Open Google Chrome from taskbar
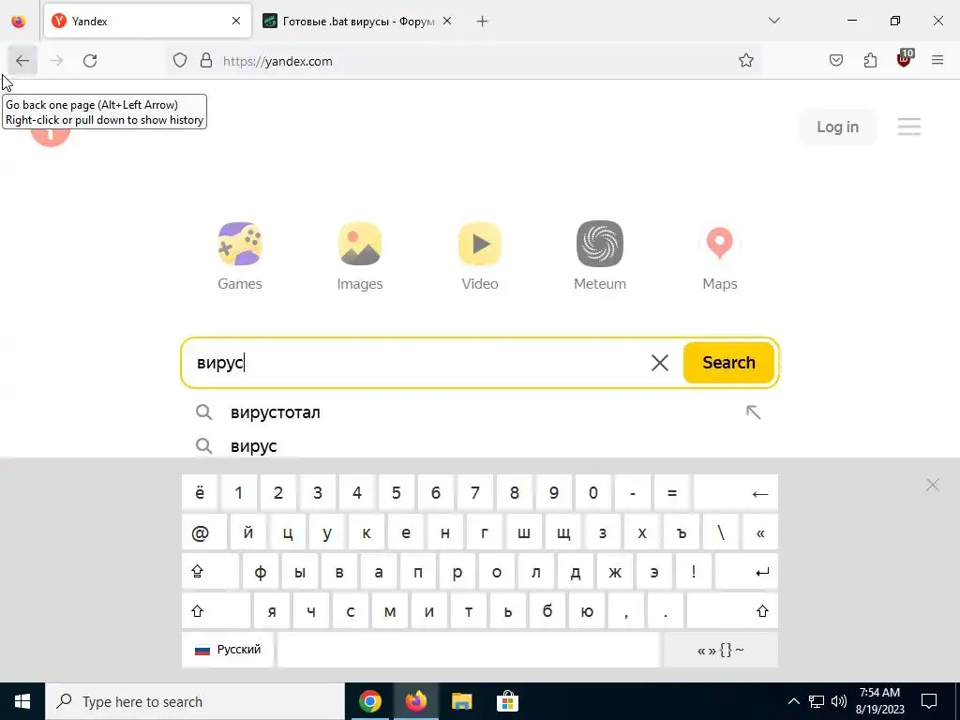960x720 pixels. [x=370, y=701]
